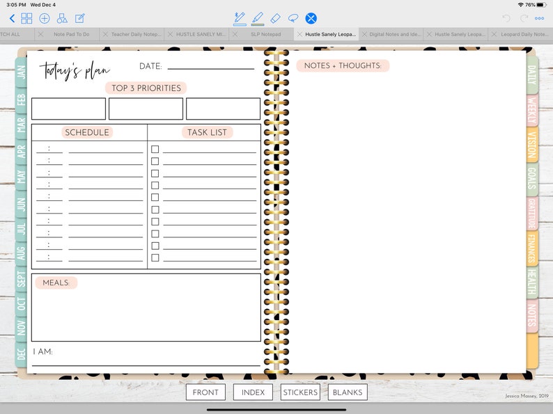The image size is (553, 414).
Task: Close the Note Pad To Do tab
Action: tap(40, 34)
